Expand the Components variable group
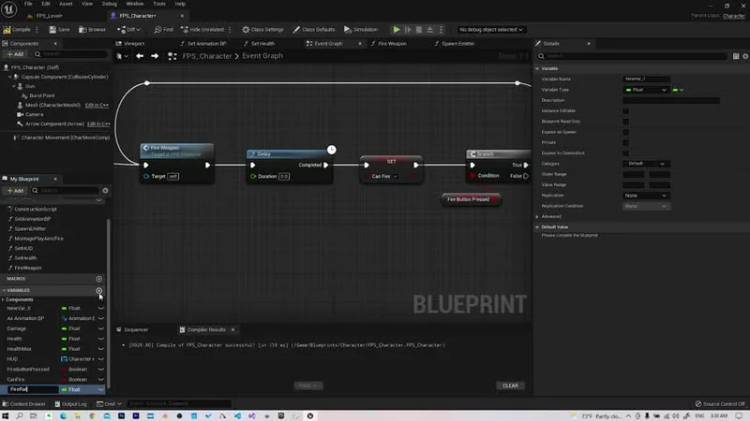Viewport: 750px width, 421px height. [4, 299]
